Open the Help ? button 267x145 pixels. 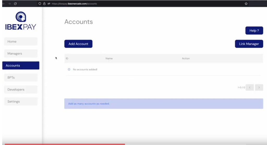coord(254,30)
